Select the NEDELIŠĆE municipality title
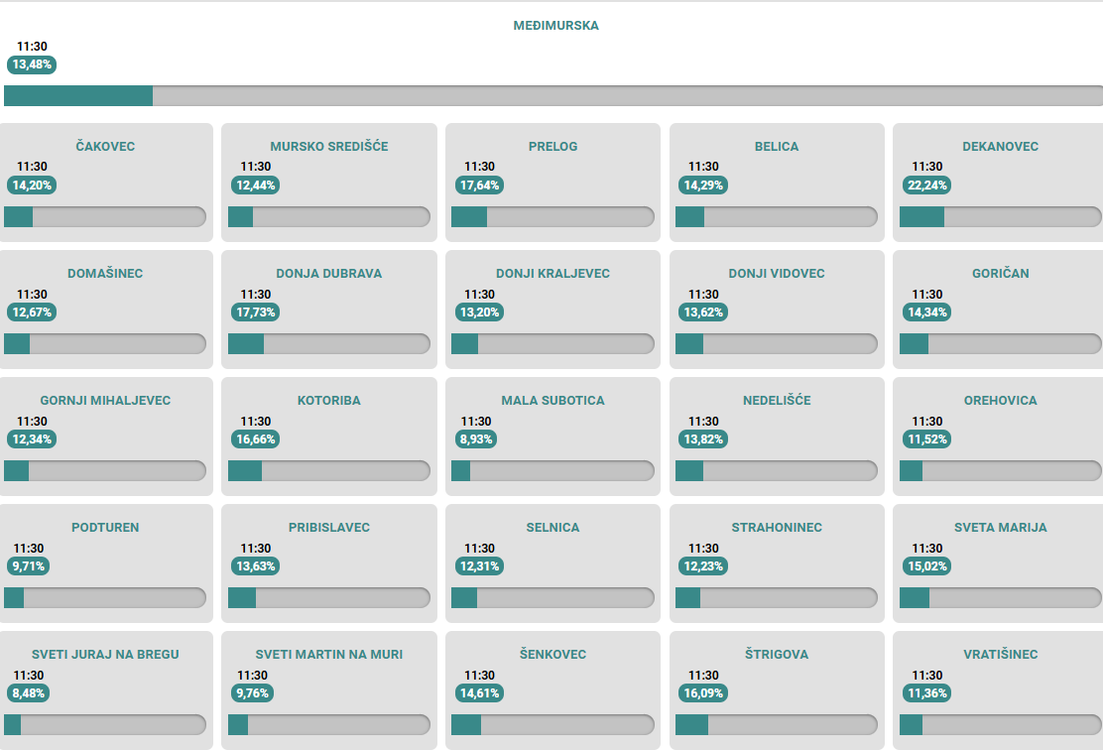1103x751 pixels. [x=777, y=401]
